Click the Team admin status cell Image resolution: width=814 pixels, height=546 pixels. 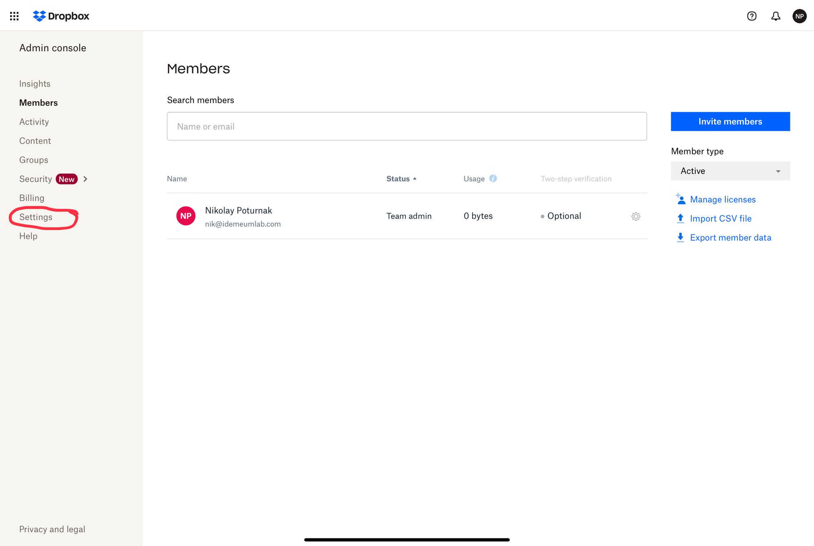(x=409, y=216)
